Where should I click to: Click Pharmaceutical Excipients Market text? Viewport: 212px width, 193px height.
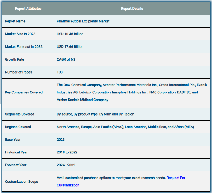point(83,21)
